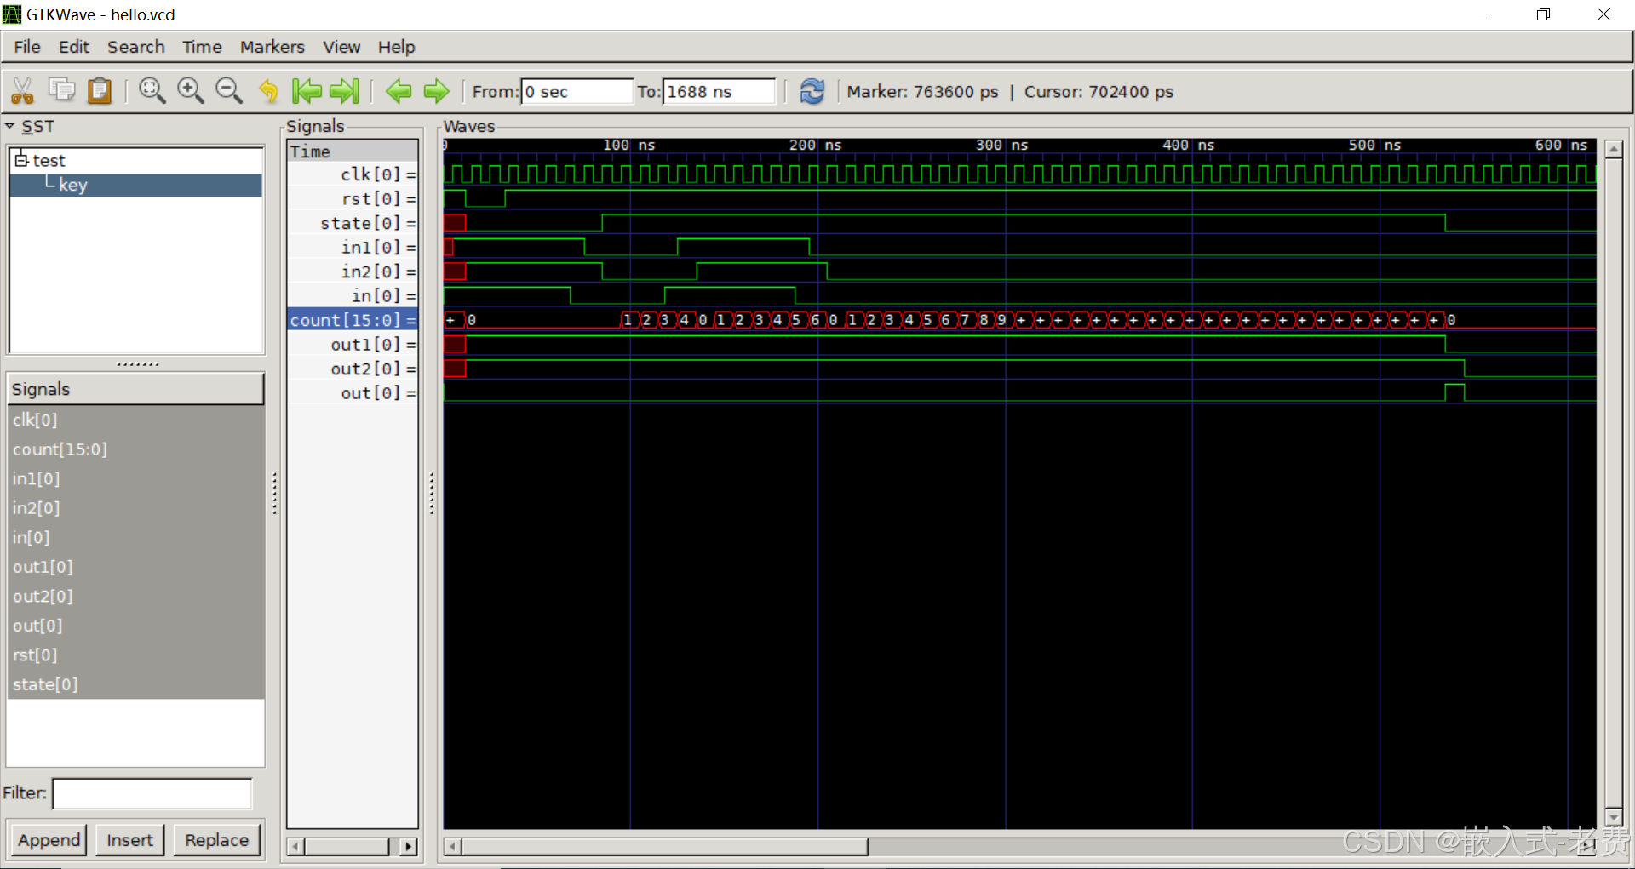
Task: Jump to start of time icon
Action: point(307,90)
